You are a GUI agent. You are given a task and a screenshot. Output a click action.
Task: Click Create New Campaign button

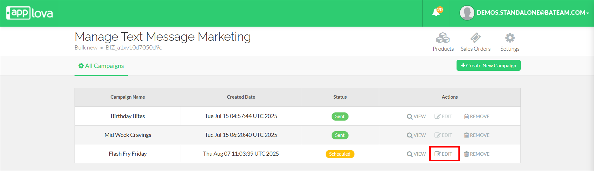pyautogui.click(x=488, y=65)
